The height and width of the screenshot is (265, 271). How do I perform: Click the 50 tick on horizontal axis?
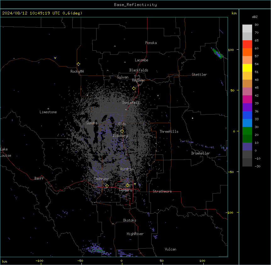[x=162, y=261]
